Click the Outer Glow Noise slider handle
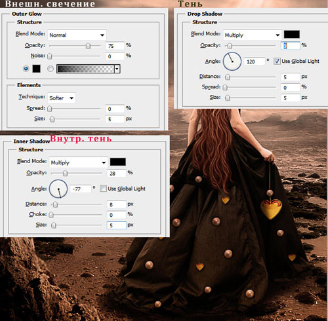328x321 pixels. tap(50, 56)
